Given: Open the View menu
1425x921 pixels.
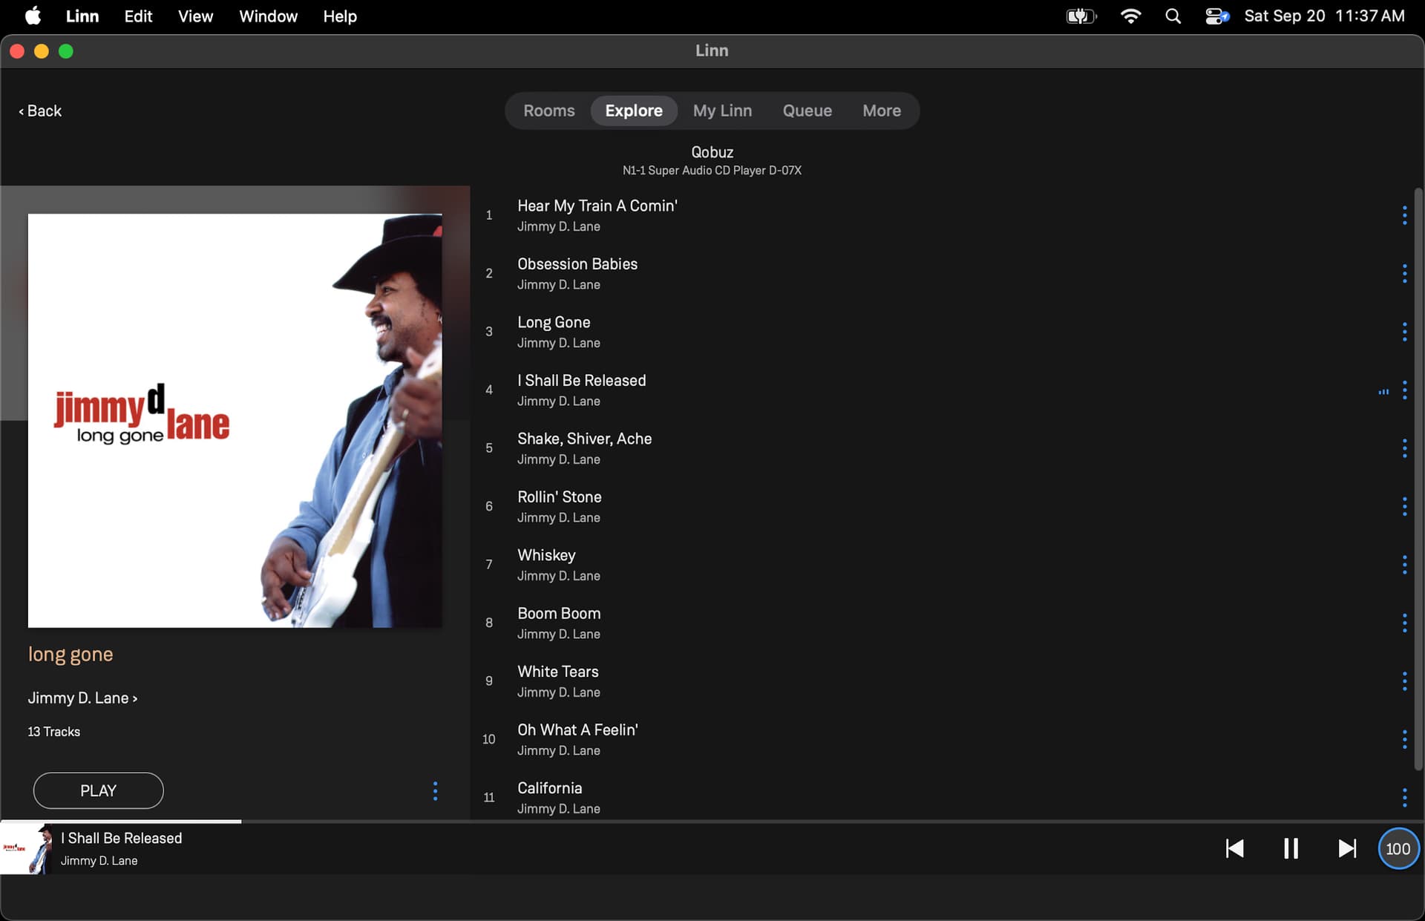Looking at the screenshot, I should point(195,16).
